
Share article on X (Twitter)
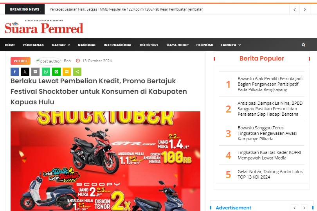25,72
